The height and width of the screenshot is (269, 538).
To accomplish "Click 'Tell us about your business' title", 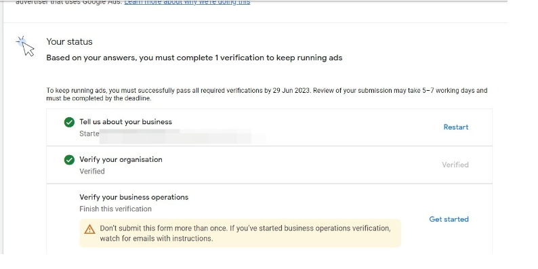I will 125,122.
